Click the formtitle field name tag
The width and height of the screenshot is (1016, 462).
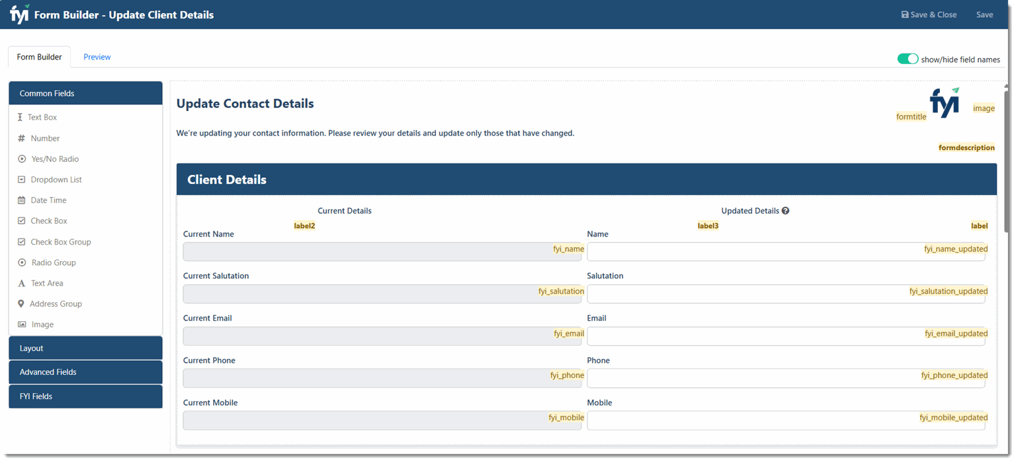tap(911, 116)
